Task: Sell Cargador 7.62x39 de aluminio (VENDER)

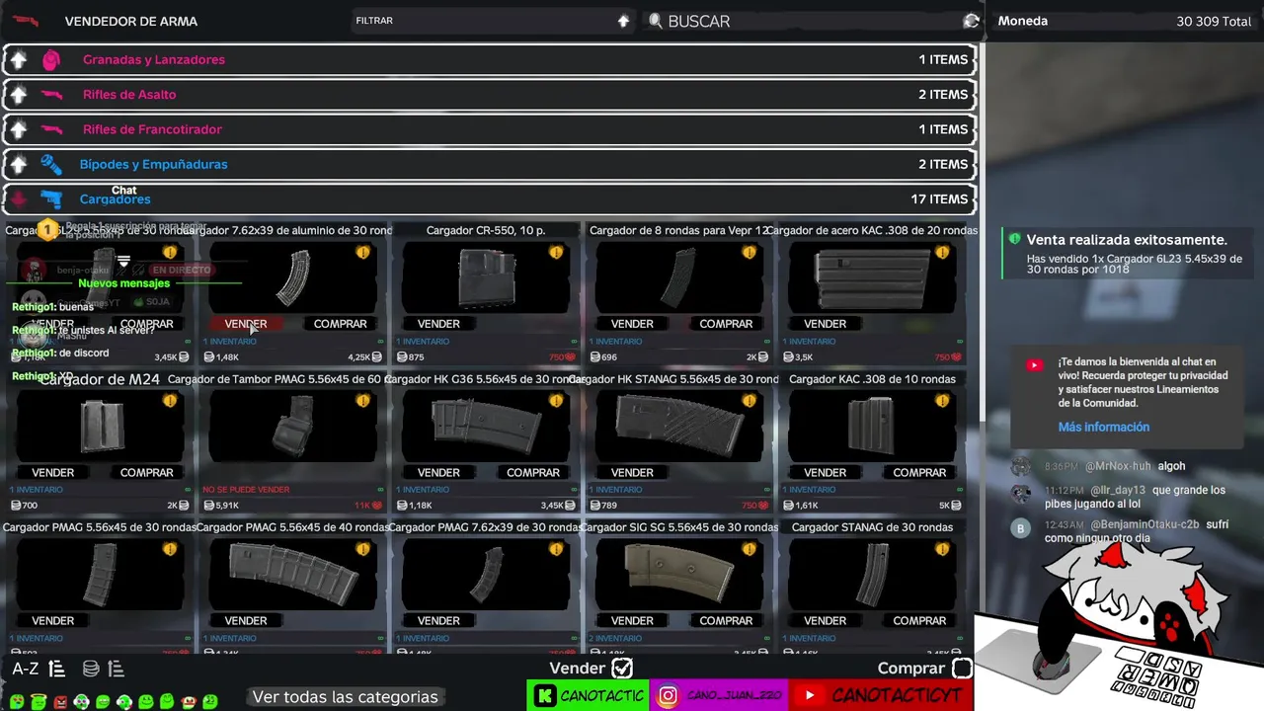Action: click(x=246, y=324)
